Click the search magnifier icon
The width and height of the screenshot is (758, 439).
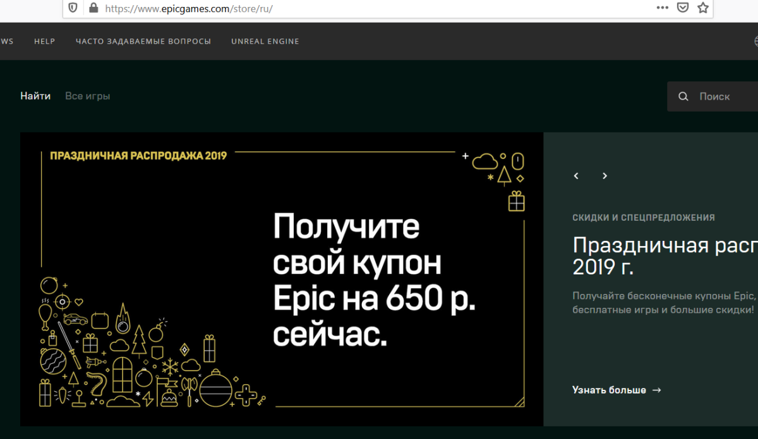pos(683,97)
